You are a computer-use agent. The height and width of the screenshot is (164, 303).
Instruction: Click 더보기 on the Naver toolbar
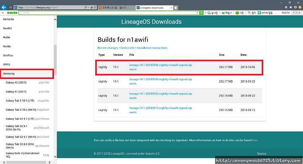coord(286,13)
